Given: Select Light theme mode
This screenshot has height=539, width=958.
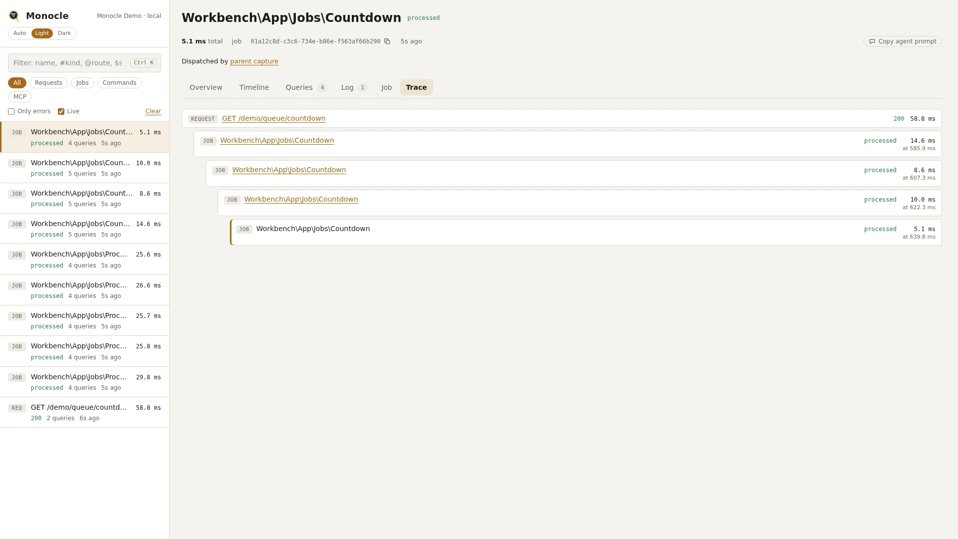Looking at the screenshot, I should coord(42,33).
